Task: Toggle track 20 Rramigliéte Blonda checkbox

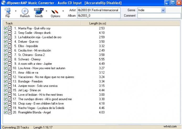Action: (6, 112)
